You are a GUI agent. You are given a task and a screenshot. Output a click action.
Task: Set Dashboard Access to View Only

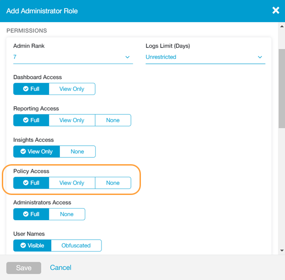(72, 89)
